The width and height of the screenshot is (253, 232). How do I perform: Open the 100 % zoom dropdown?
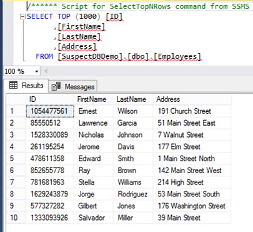coord(37,71)
